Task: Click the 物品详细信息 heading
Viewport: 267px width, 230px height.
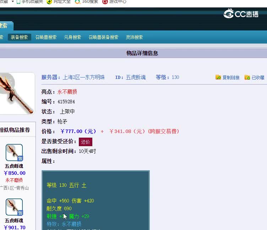Action: [x=142, y=53]
